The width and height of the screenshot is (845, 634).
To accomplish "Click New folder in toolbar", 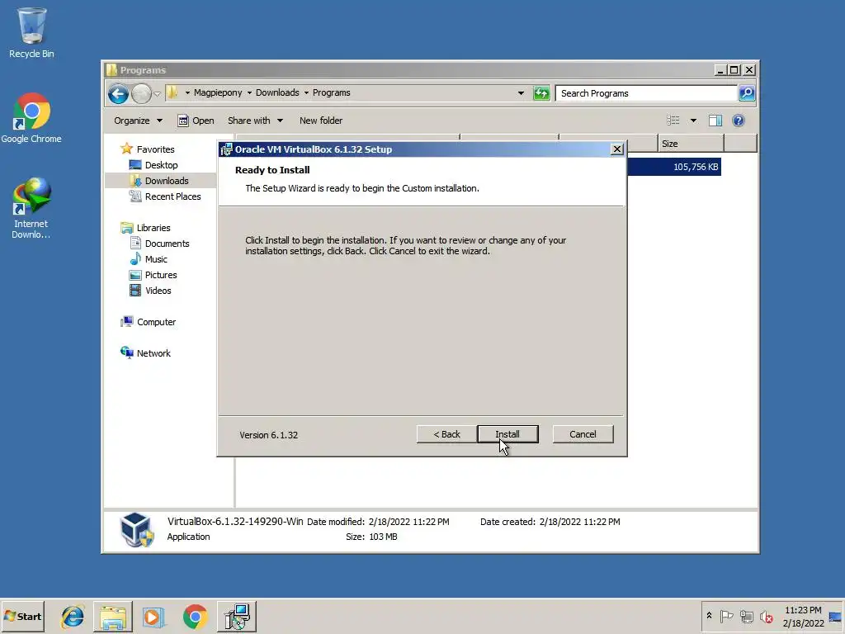I will (x=321, y=121).
